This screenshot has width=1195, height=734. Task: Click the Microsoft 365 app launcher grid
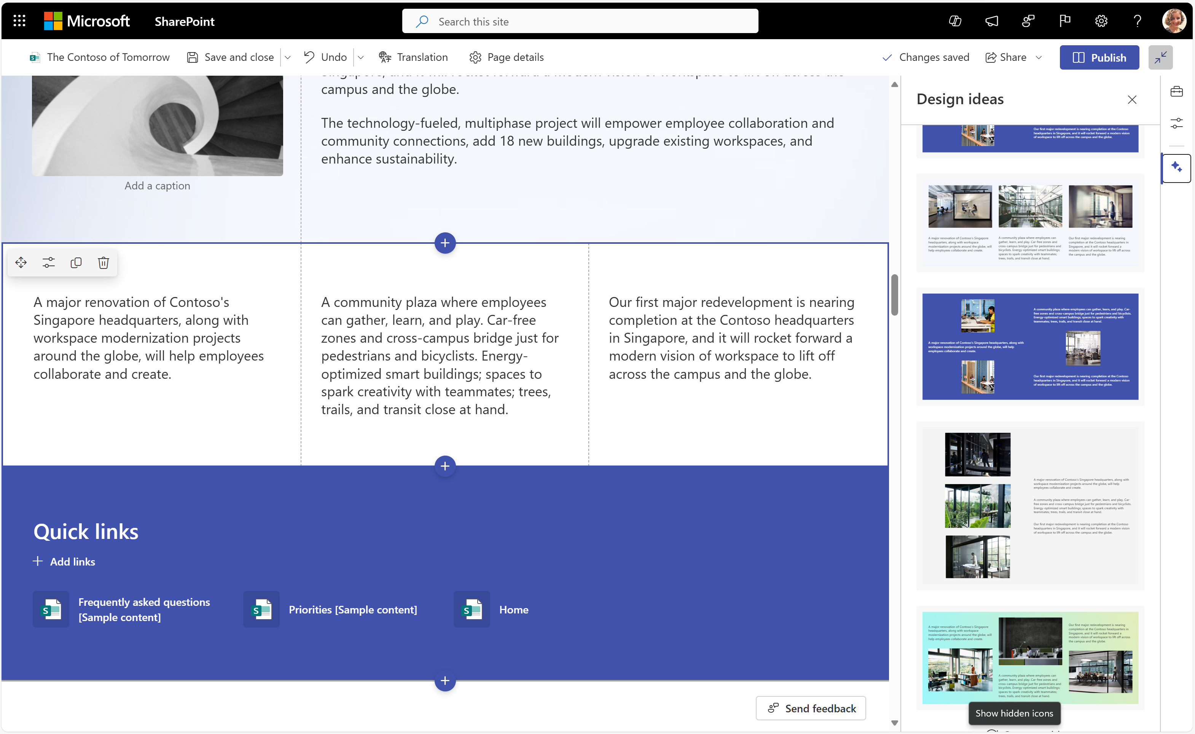point(21,21)
